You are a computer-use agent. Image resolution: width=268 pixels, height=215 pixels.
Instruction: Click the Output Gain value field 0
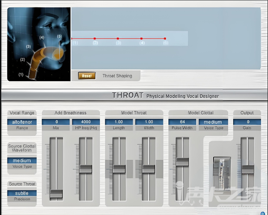[x=247, y=122]
